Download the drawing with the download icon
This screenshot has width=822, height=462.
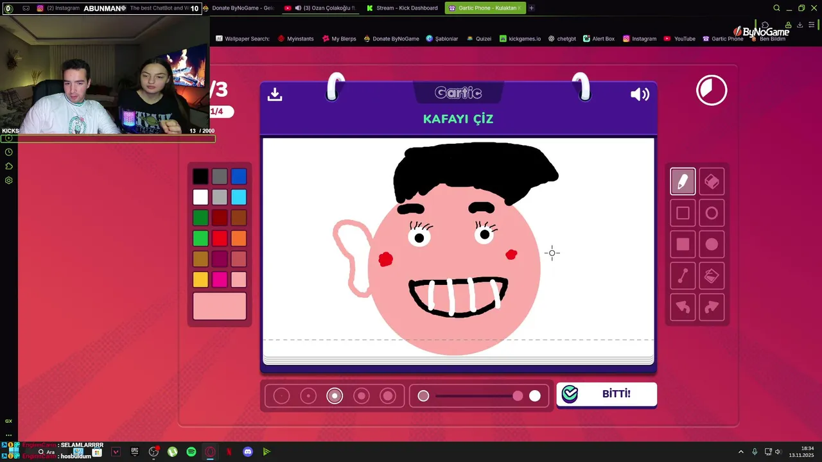click(x=275, y=94)
